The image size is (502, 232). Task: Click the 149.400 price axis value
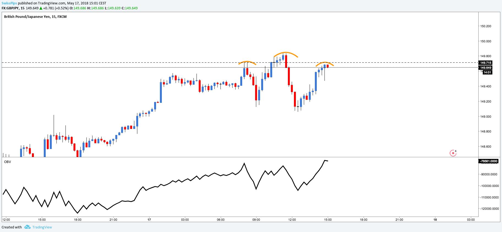(486, 86)
